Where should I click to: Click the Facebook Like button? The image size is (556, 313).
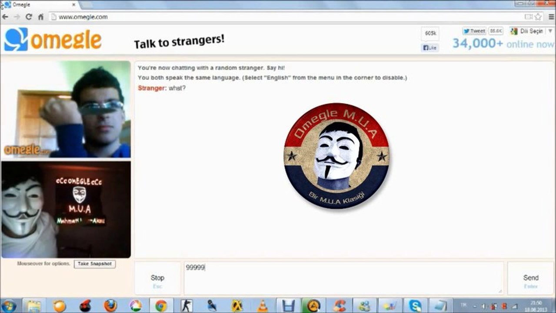pyautogui.click(x=430, y=48)
